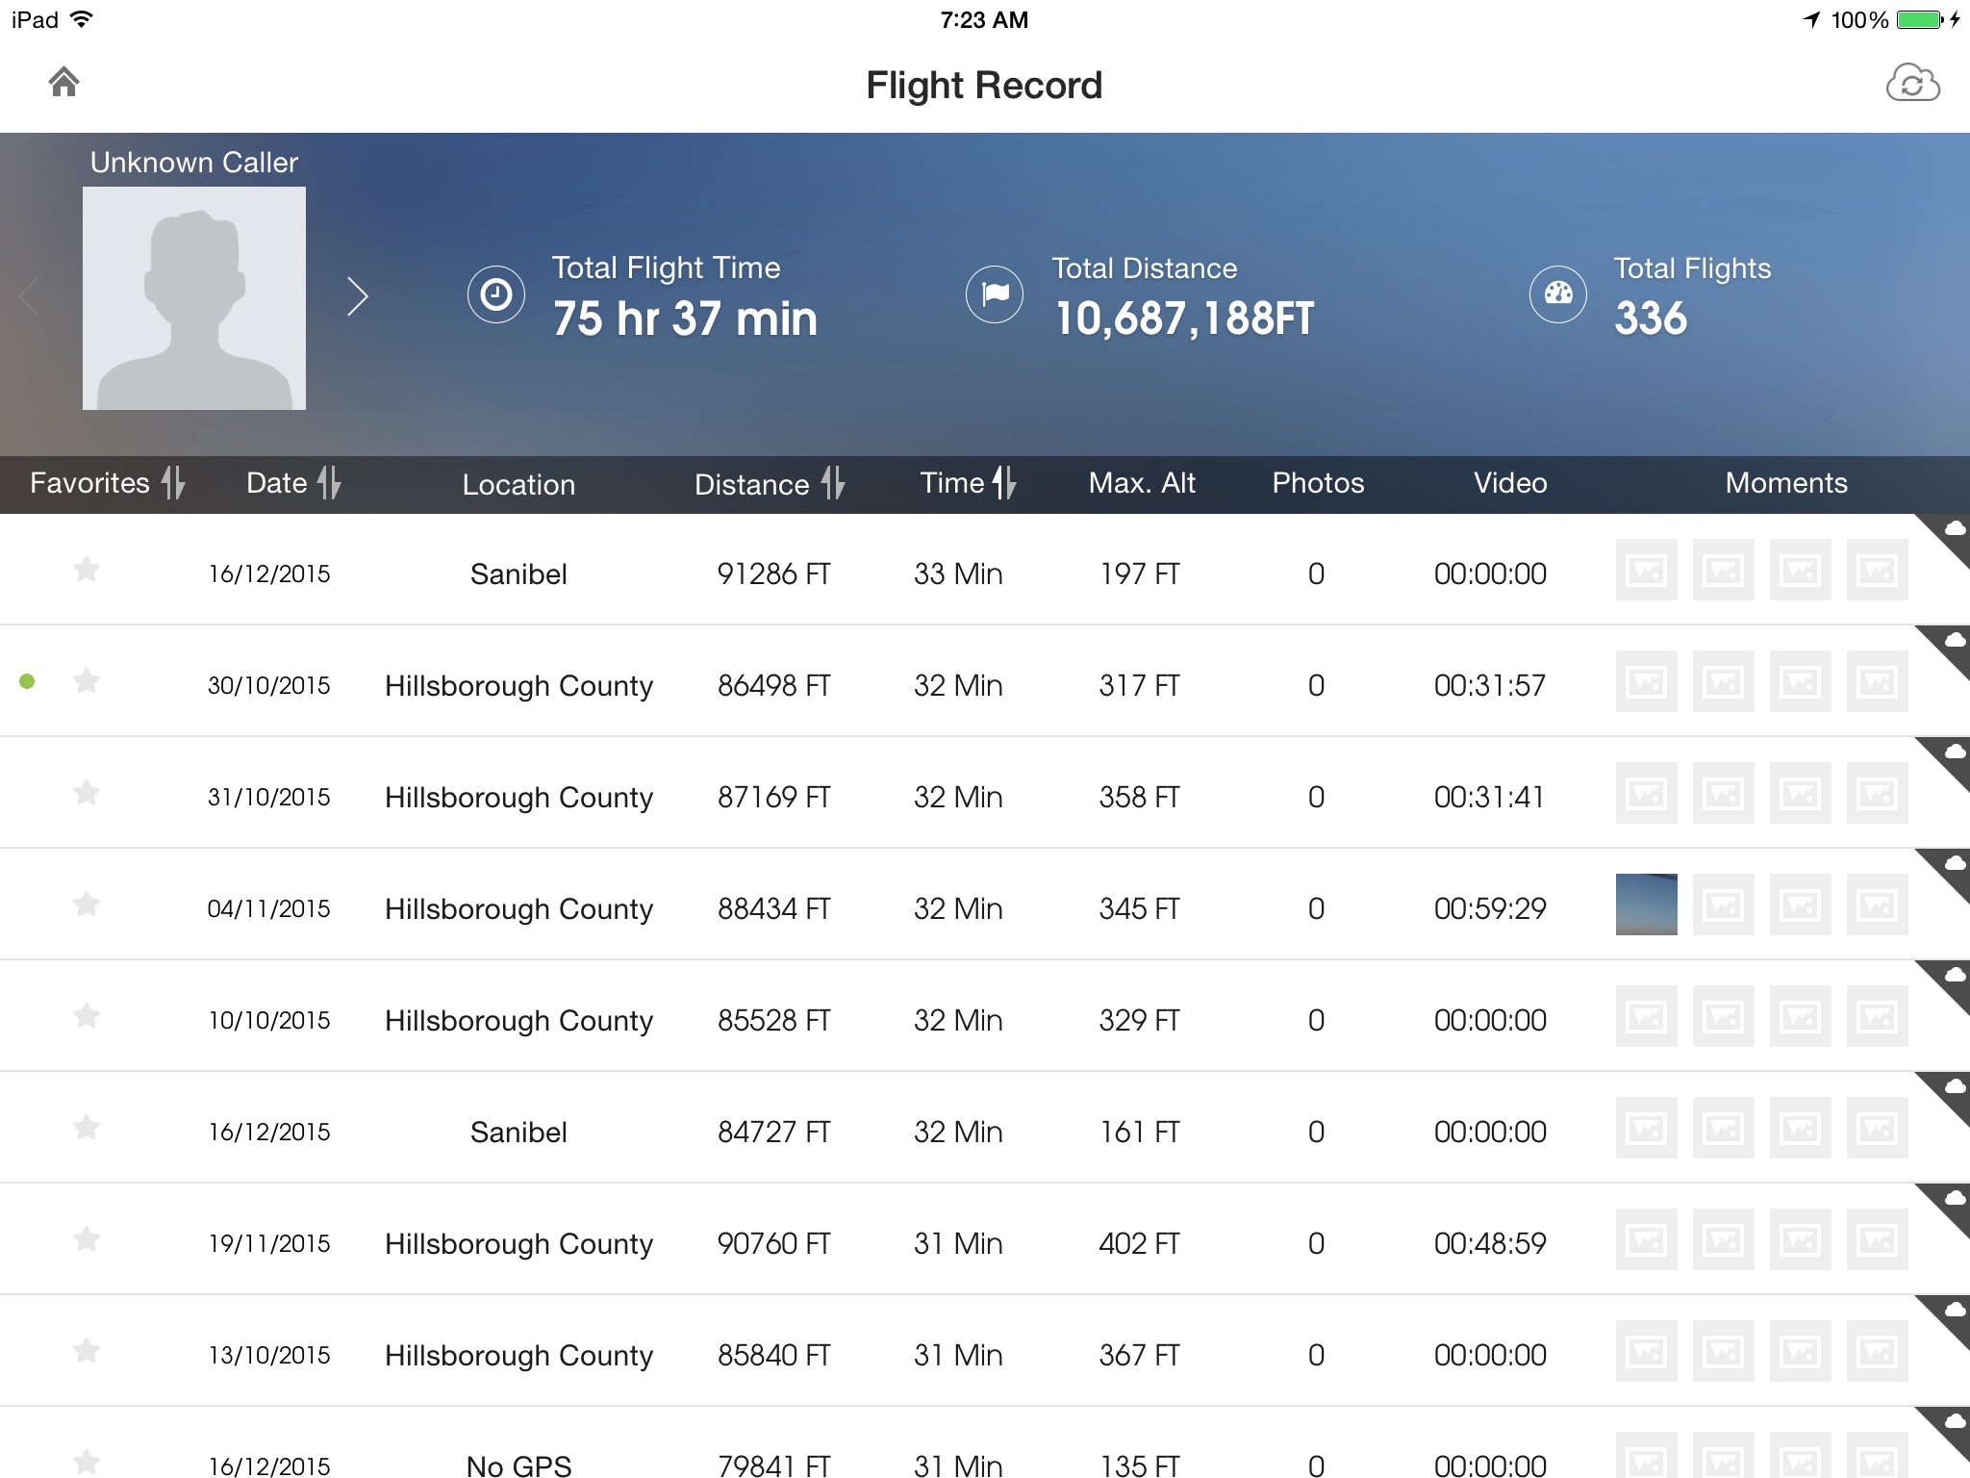The width and height of the screenshot is (1970, 1478).
Task: Tap the green dot on 30/10/2015 row
Action: coord(27,681)
